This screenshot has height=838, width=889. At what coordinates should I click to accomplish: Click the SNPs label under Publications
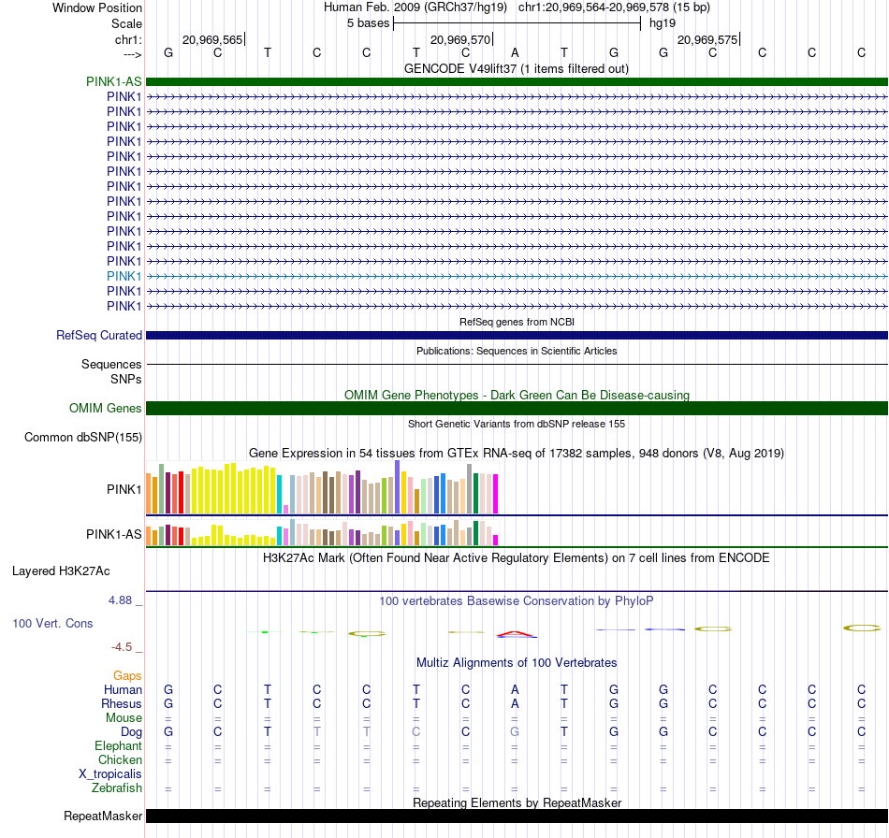point(126,379)
